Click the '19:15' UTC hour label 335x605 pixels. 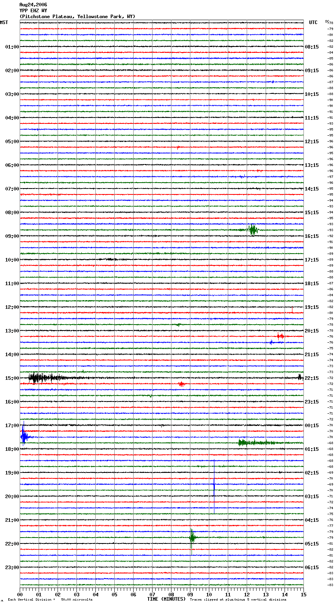click(312, 307)
